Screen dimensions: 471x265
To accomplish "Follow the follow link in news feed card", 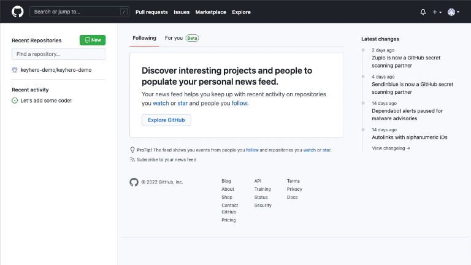I will tap(239, 103).
